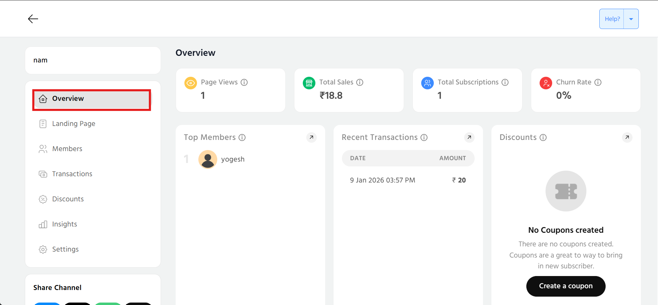
Task: Open Top Members full view arrow
Action: (311, 137)
